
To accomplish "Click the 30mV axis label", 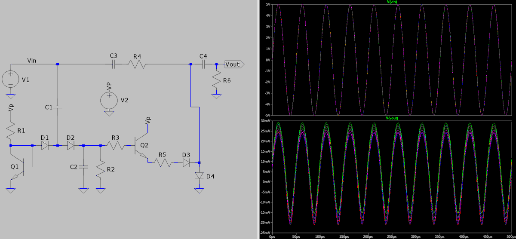I will [266, 121].
